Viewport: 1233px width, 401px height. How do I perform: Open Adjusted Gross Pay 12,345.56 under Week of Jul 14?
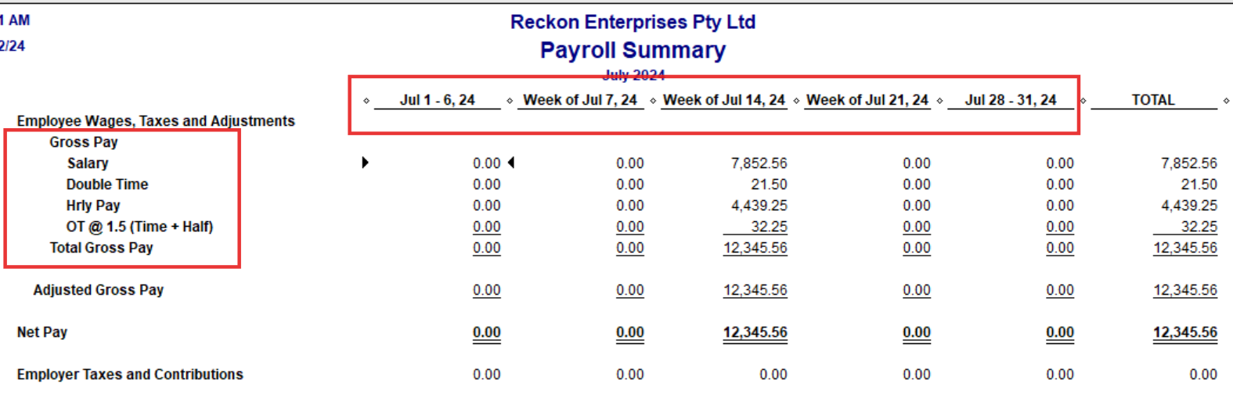[x=755, y=290]
